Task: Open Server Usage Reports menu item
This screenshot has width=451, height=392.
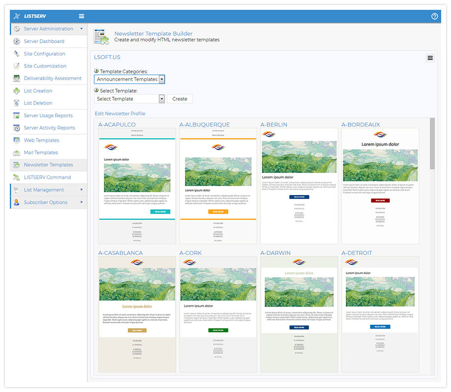Action: tap(48, 115)
